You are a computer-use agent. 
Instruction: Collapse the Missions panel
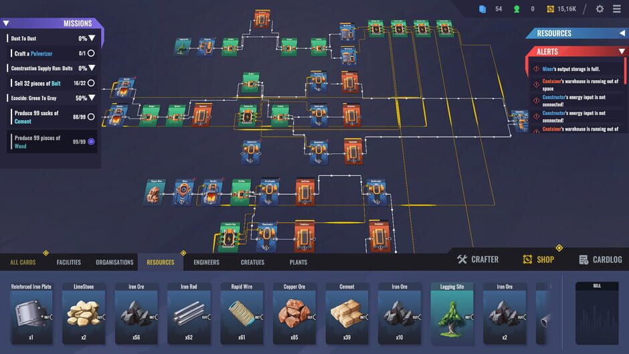click(6, 23)
